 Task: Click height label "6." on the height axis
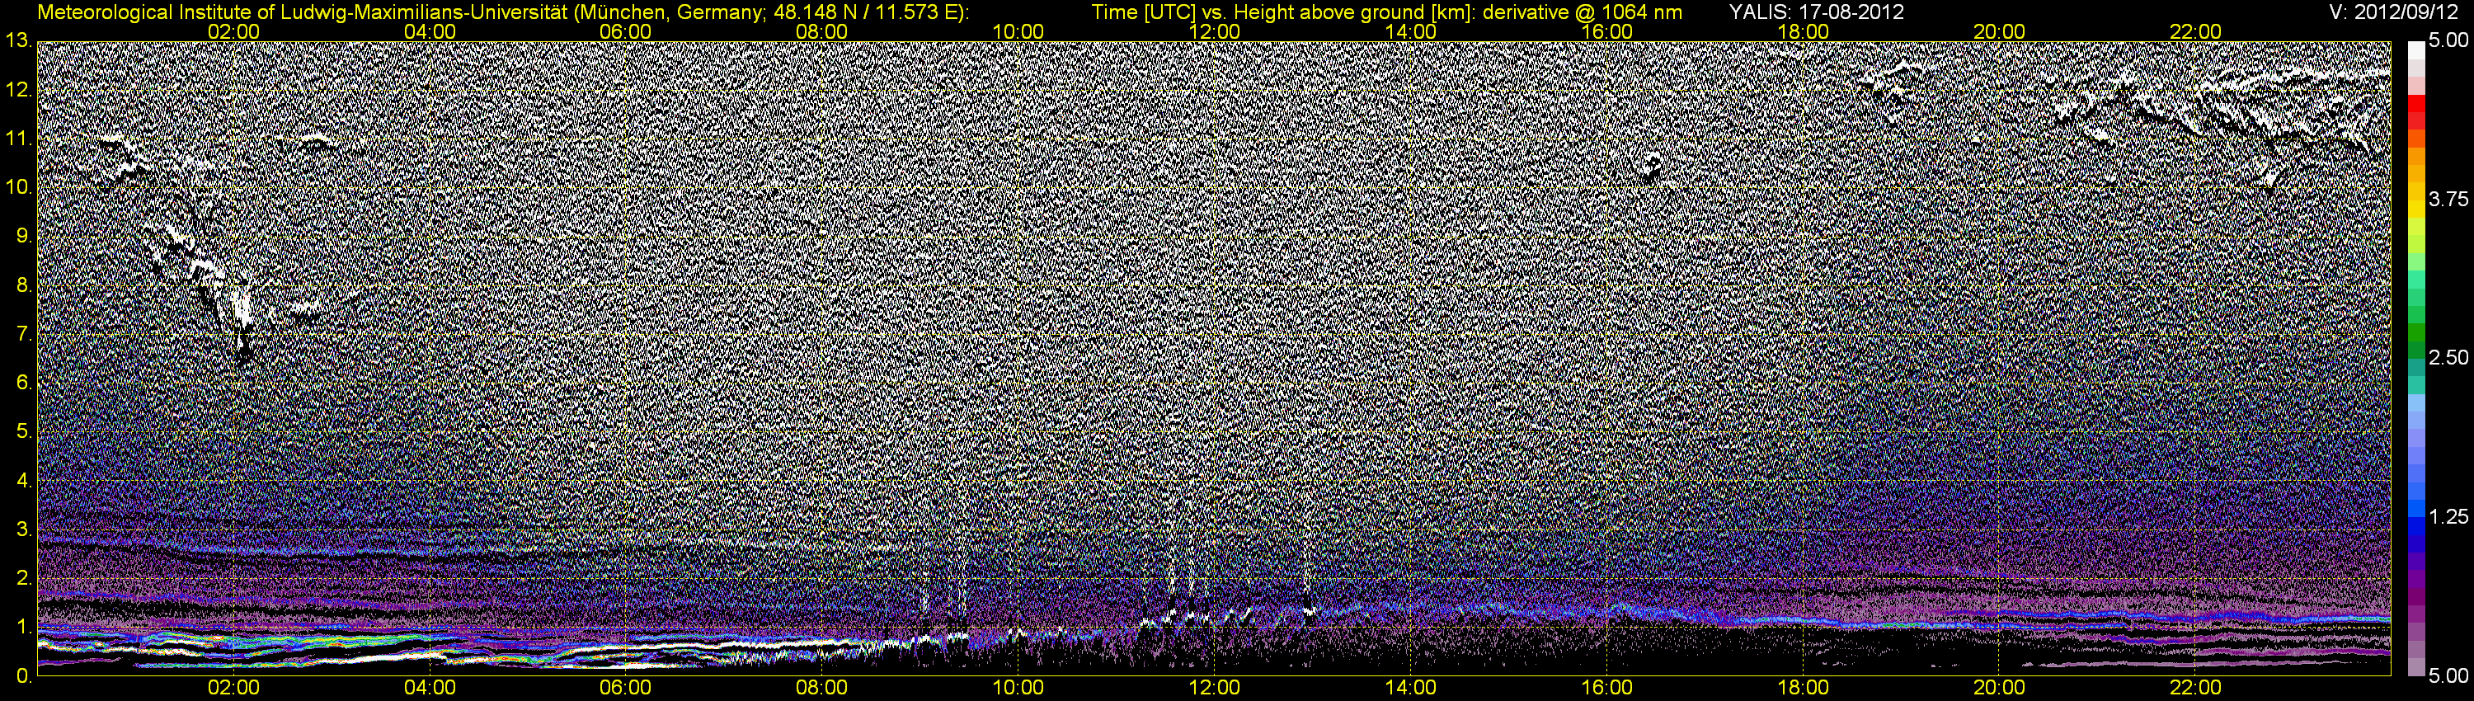[24, 383]
